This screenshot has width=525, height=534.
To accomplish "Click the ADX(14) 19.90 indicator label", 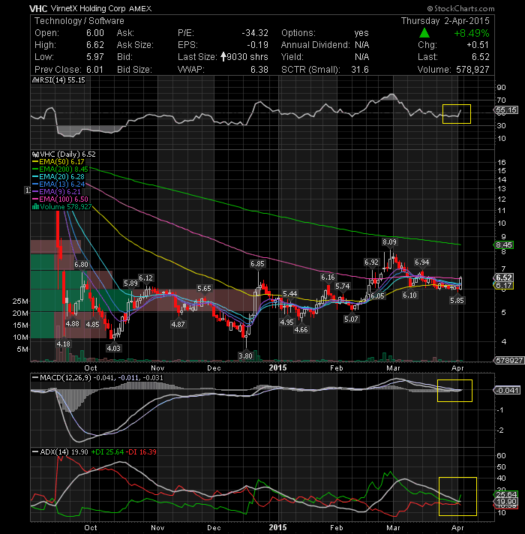I will [60, 452].
